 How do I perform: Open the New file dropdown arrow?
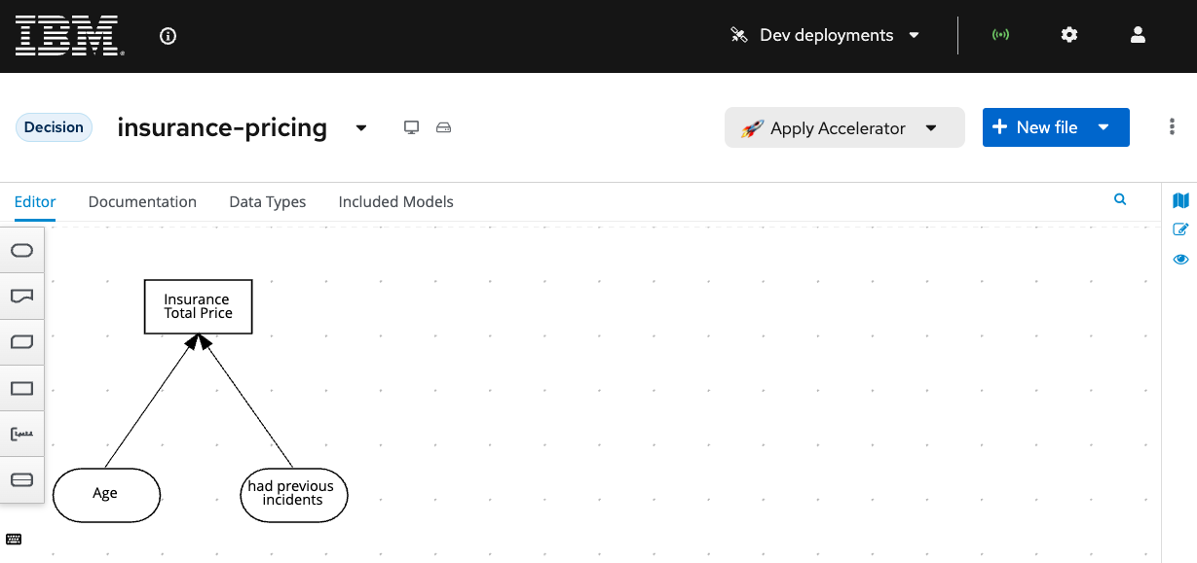(x=1103, y=127)
